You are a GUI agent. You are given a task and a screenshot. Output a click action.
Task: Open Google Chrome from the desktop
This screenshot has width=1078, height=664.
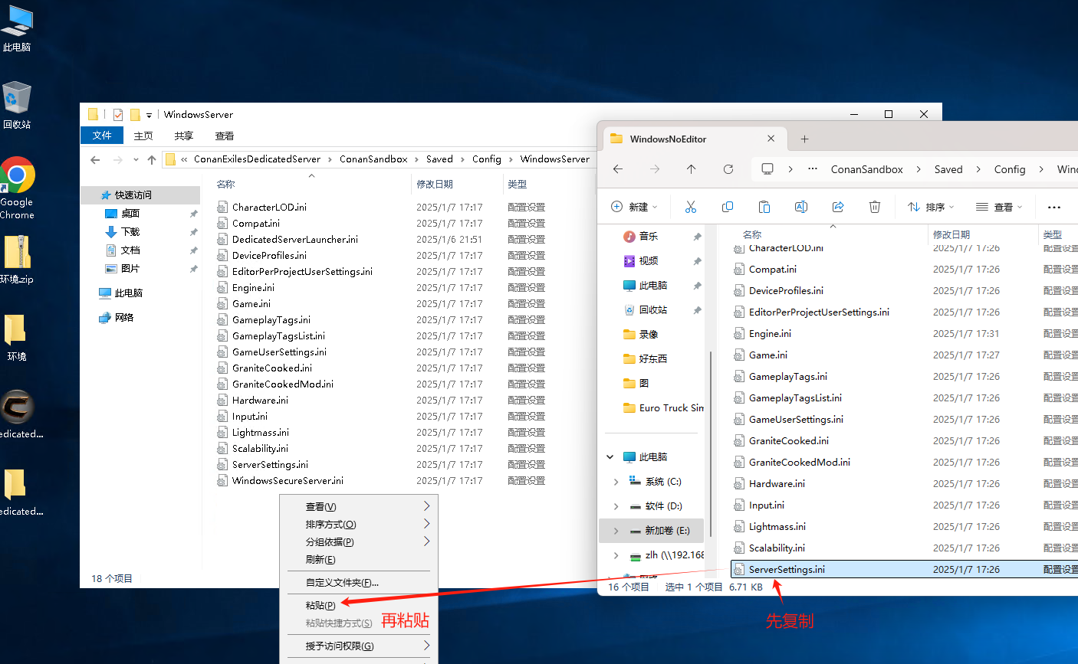17,188
